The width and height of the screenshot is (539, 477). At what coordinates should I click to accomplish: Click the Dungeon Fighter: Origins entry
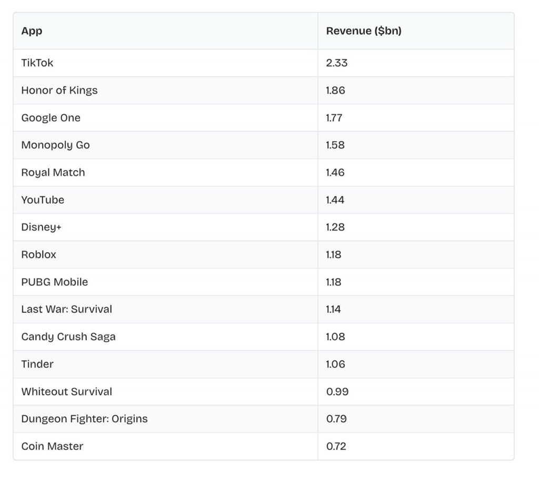coord(84,419)
